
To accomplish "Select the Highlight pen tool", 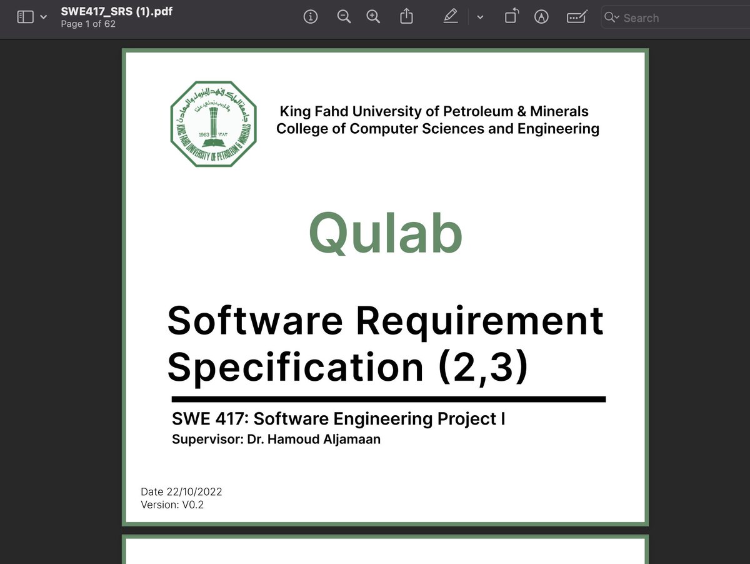I will click(451, 17).
